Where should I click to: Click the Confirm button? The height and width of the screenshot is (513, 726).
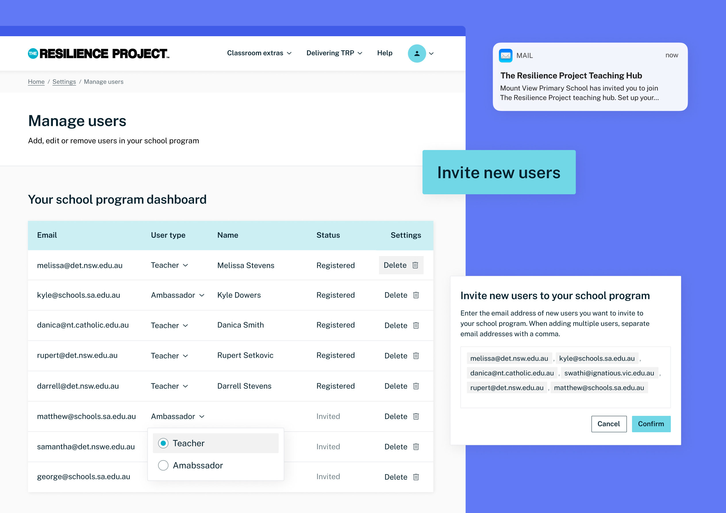[651, 424]
